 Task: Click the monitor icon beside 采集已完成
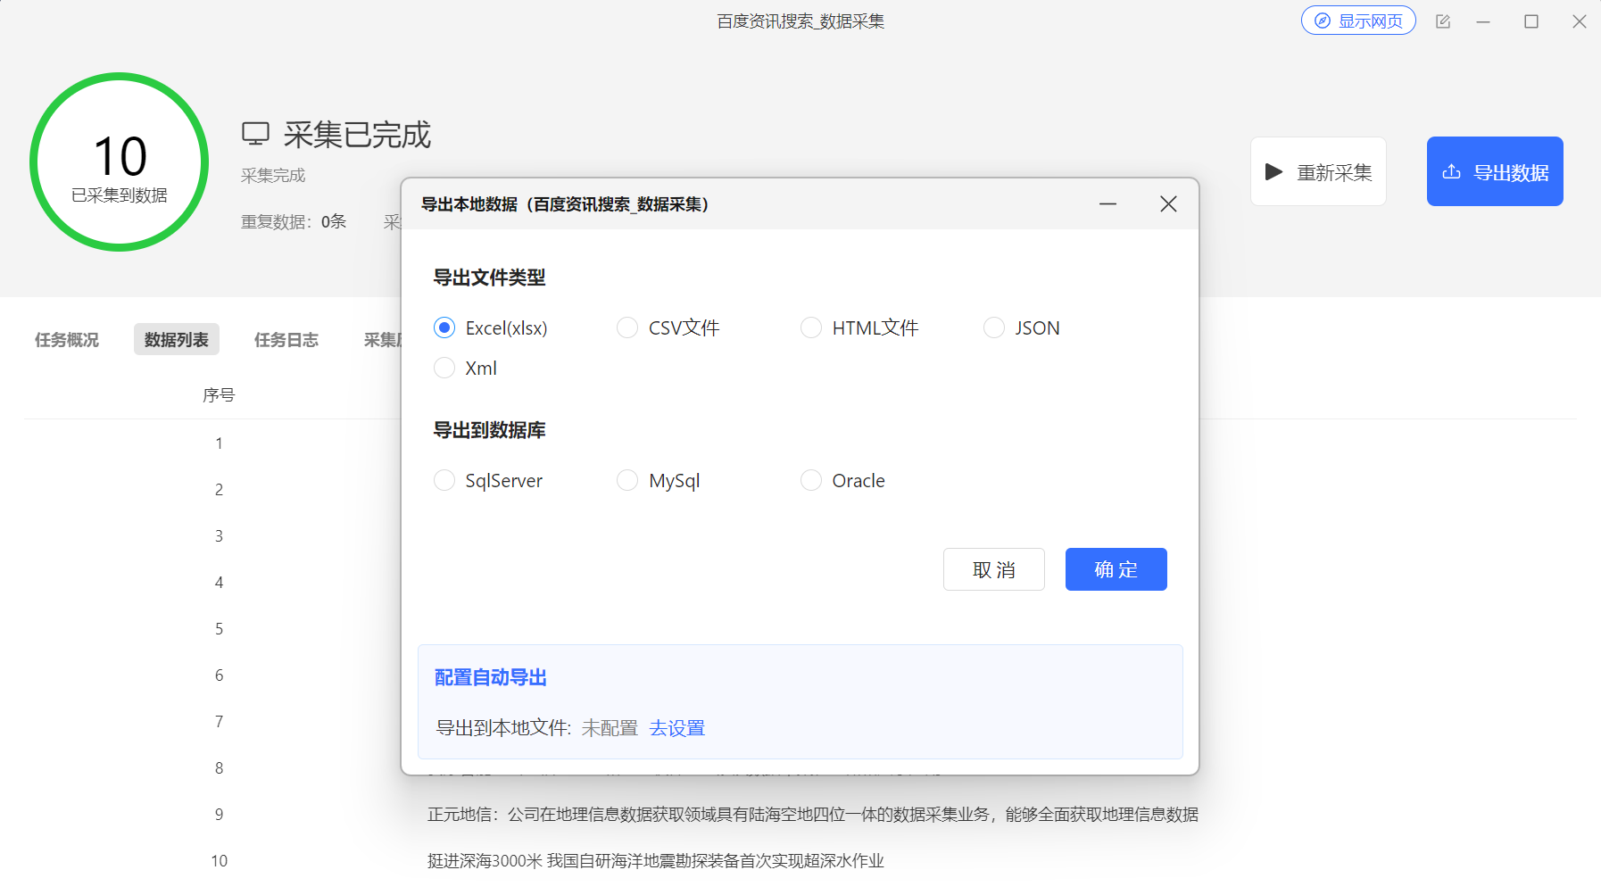(x=255, y=134)
